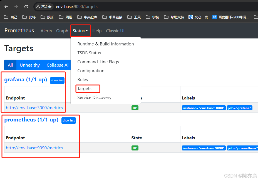This screenshot has height=180, width=258.
Task: Select TSDB Status menu entry
Action: 106,53
